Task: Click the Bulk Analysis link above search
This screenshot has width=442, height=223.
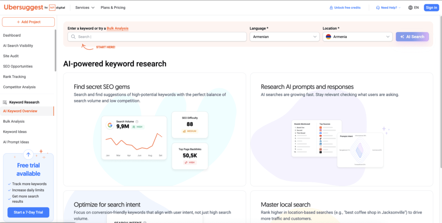Action: [x=117, y=28]
